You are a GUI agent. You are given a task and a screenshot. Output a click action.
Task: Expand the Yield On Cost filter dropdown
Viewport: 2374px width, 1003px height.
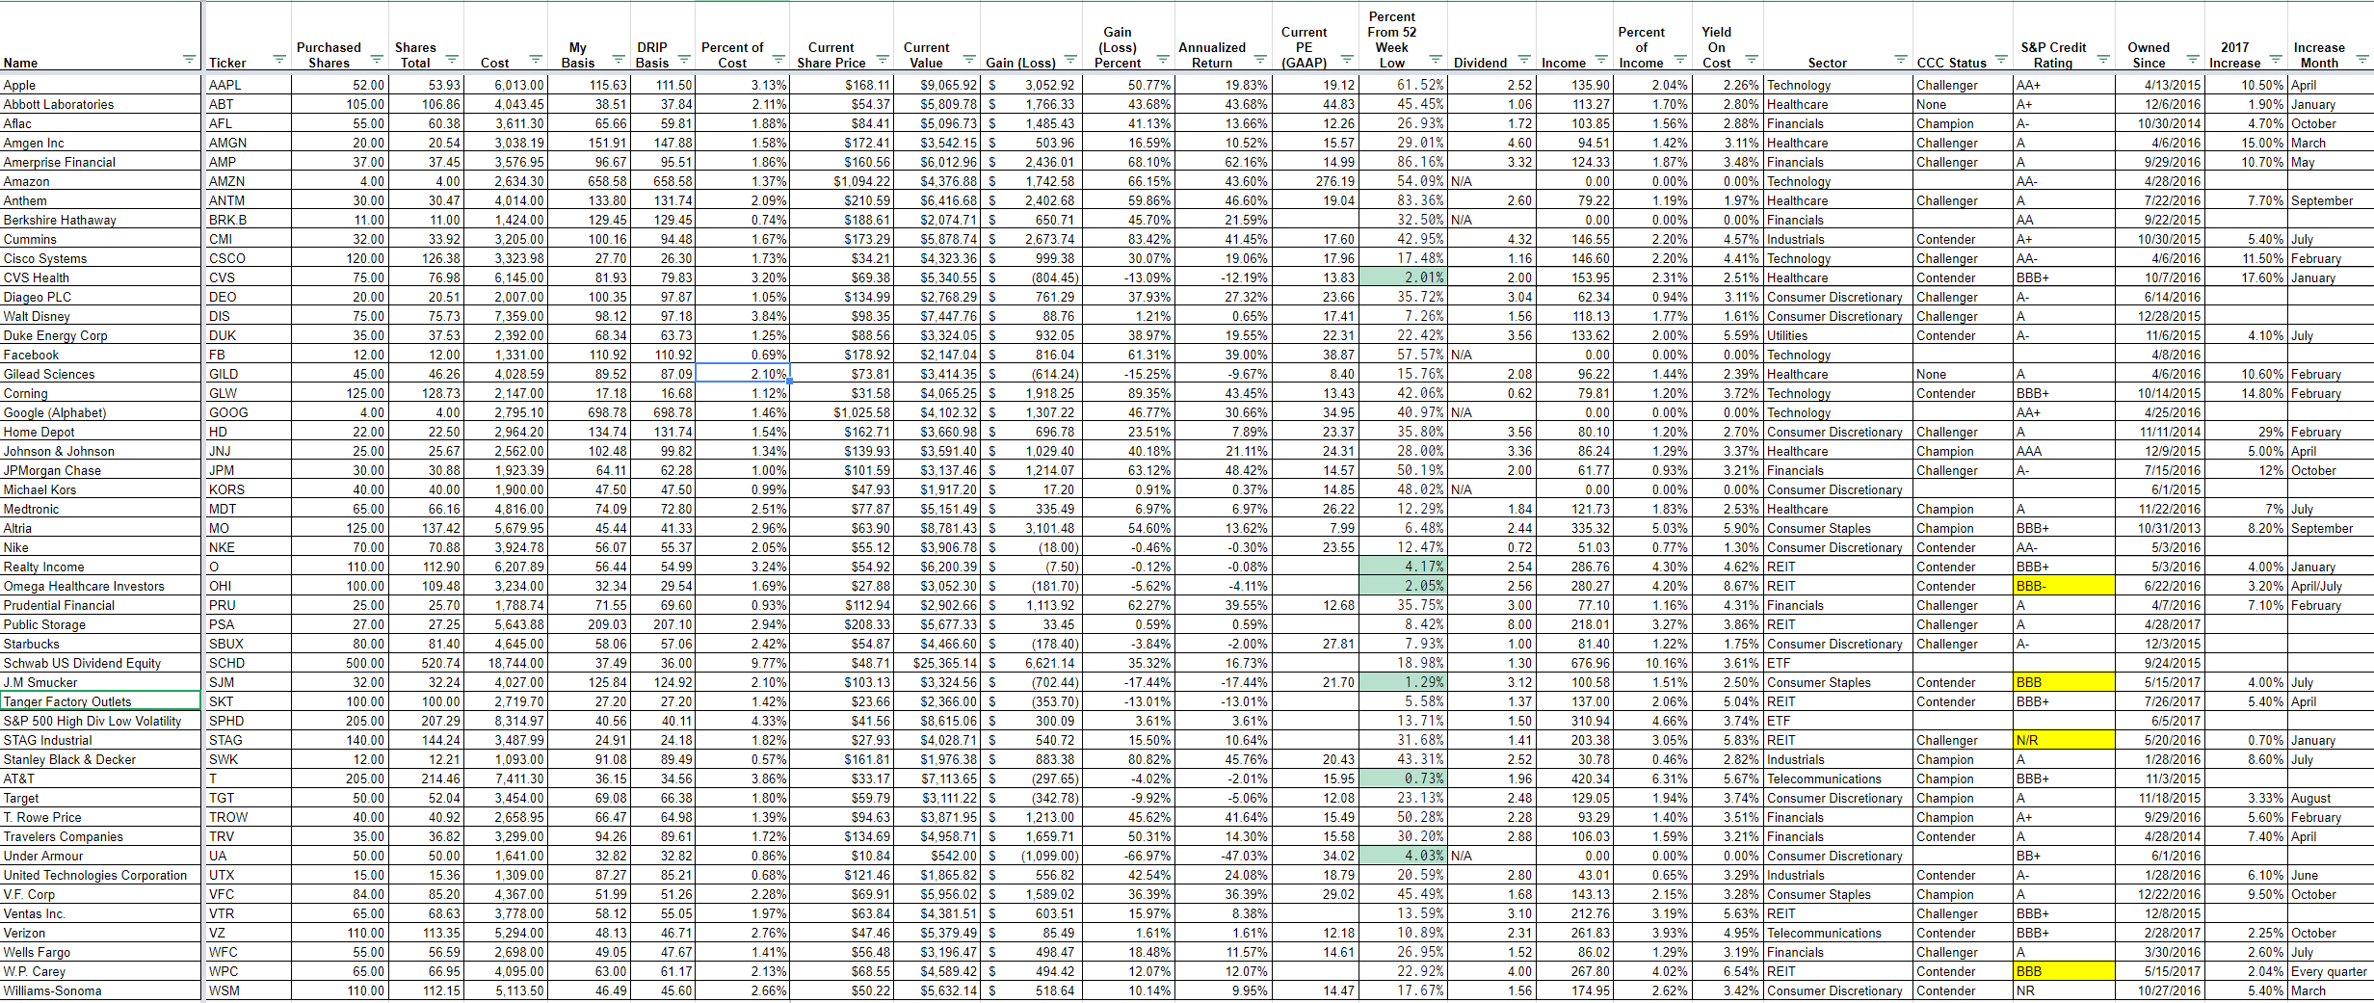point(1752,60)
